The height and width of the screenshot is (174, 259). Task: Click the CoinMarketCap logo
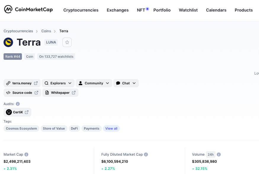(x=28, y=9)
